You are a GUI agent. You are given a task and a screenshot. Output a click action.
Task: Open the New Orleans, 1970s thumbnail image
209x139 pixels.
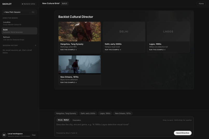pos(80,64)
